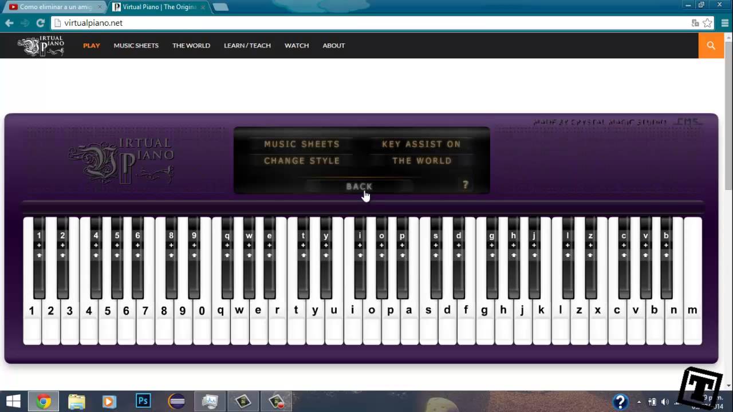Open MUSIC SHEETS in the top navigation
This screenshot has height=412, width=733.
(136, 45)
